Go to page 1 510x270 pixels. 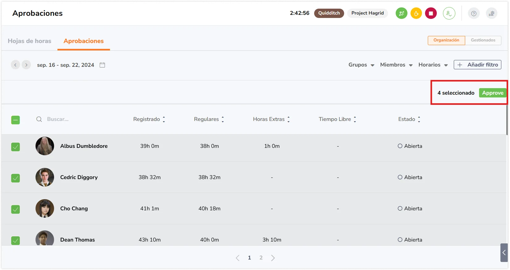click(249, 258)
